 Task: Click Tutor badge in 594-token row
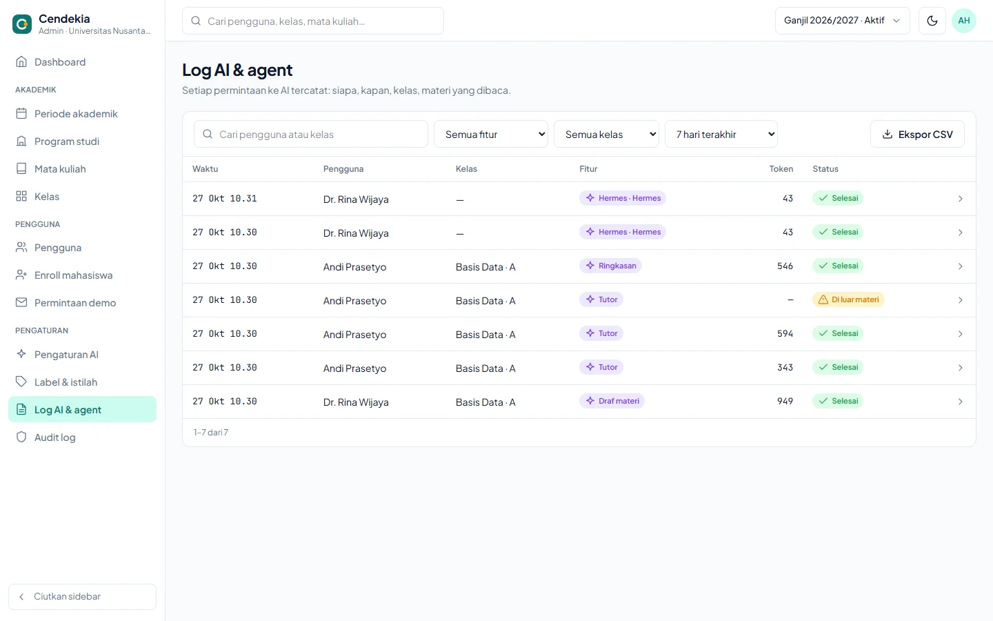(601, 333)
